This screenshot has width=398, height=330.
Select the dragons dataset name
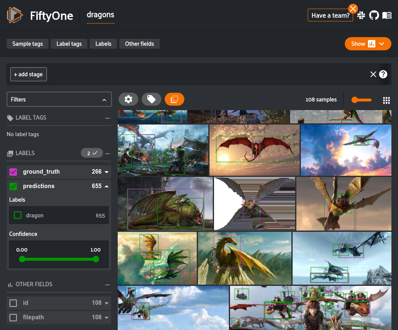tap(100, 15)
